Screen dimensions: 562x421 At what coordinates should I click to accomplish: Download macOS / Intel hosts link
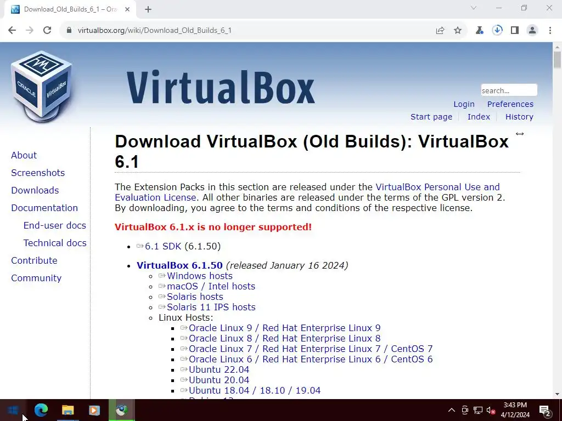(211, 286)
